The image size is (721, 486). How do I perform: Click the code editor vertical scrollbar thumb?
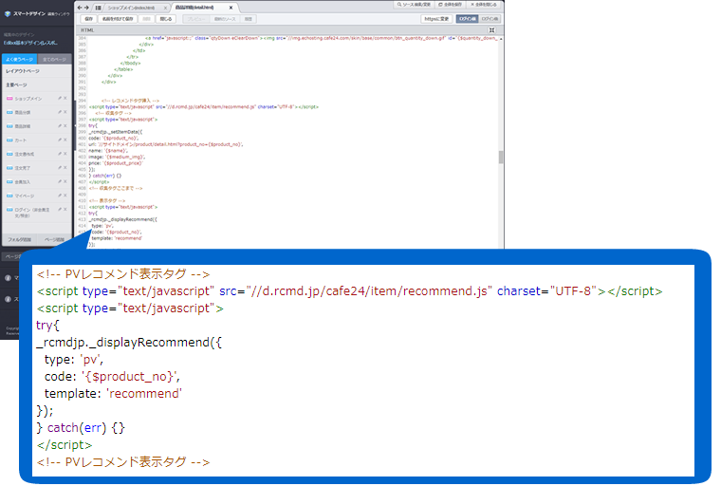[x=501, y=157]
